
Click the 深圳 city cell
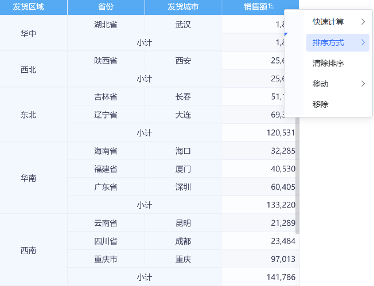(x=183, y=187)
